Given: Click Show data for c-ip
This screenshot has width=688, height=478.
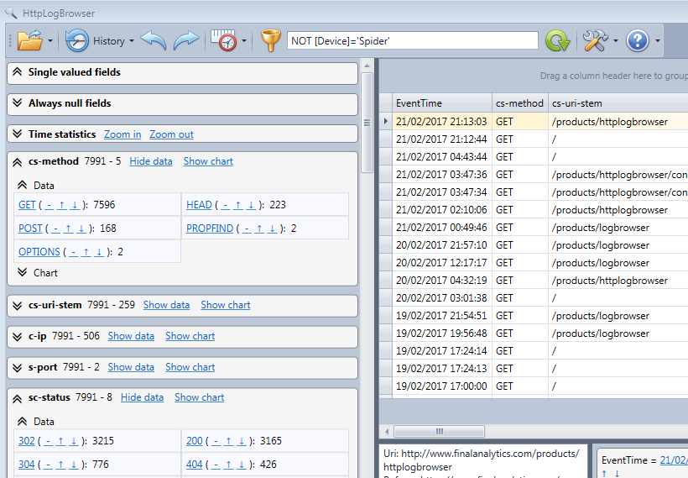Looking at the screenshot, I should coord(131,336).
